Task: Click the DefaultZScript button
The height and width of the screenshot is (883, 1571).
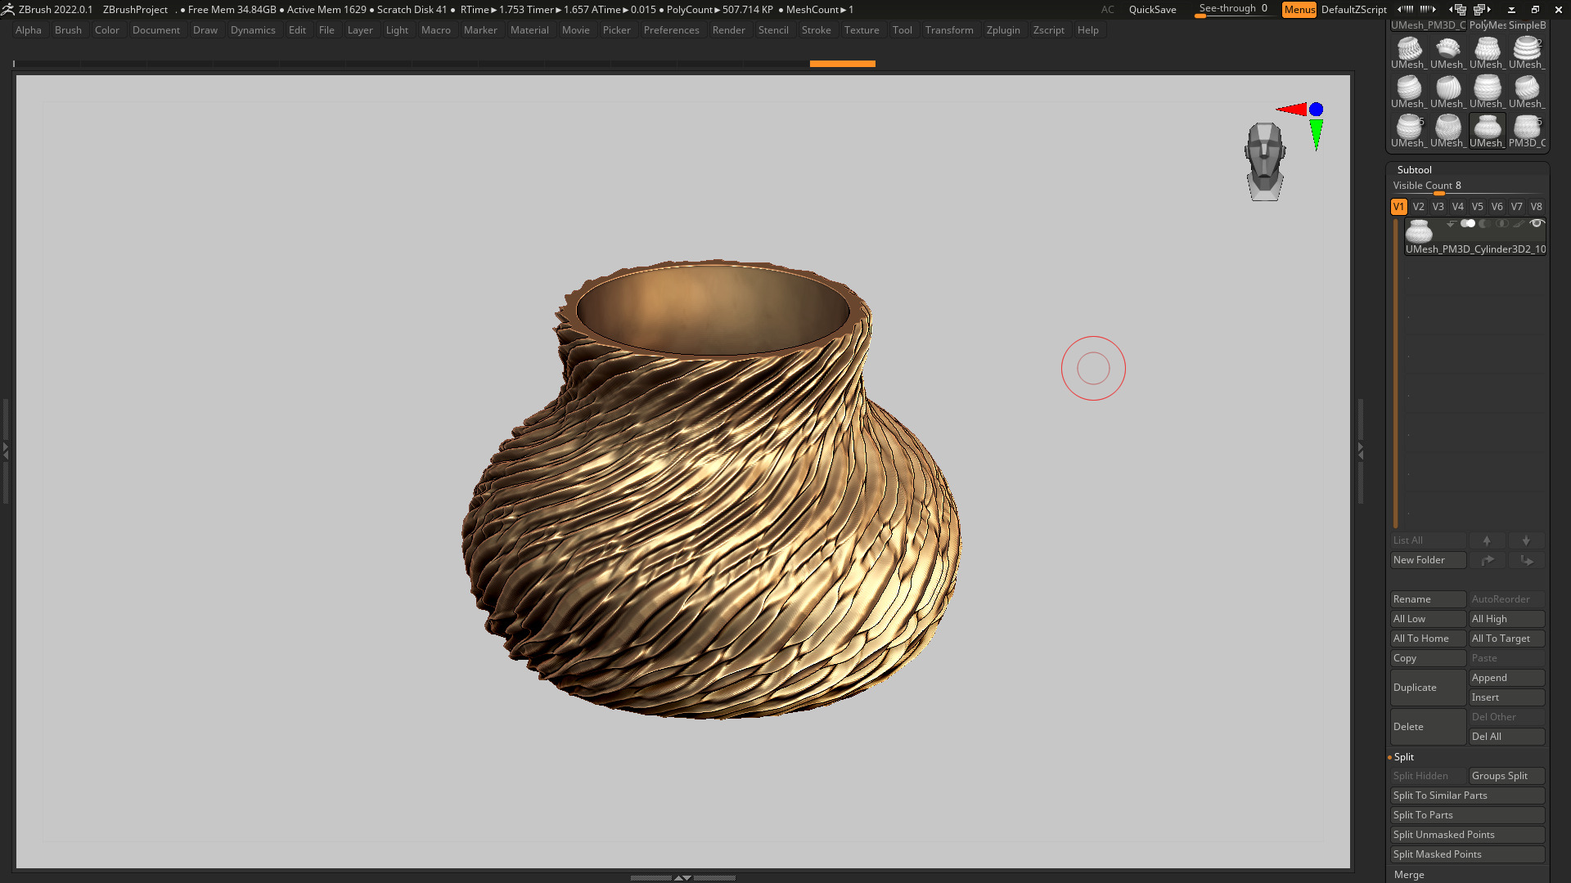Action: (x=1353, y=10)
